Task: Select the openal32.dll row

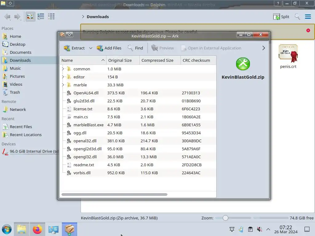Action: [x=138, y=141]
